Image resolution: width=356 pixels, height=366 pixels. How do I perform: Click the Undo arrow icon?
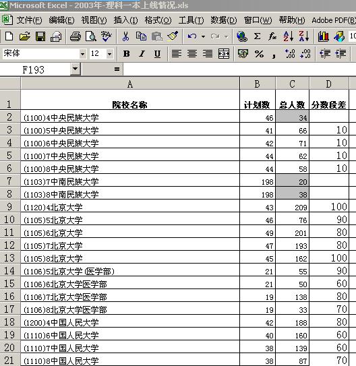[192, 36]
